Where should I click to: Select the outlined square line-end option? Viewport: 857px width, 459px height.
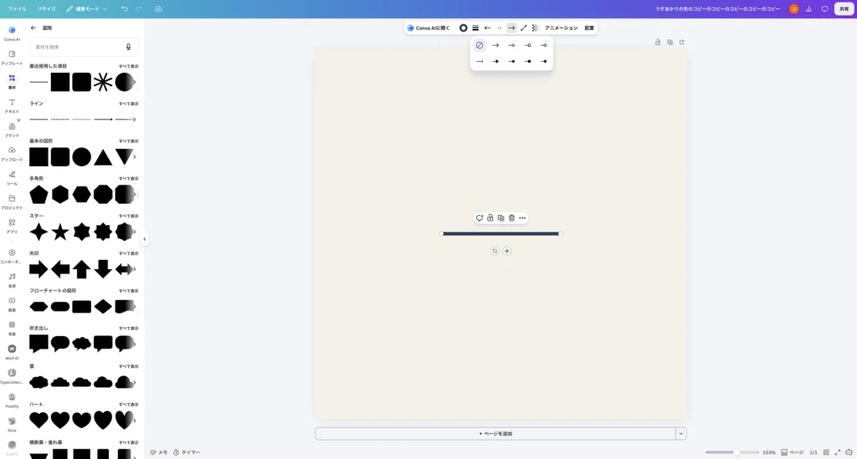click(528, 45)
